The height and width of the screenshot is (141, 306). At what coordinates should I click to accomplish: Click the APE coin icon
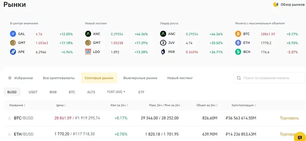(13, 52)
